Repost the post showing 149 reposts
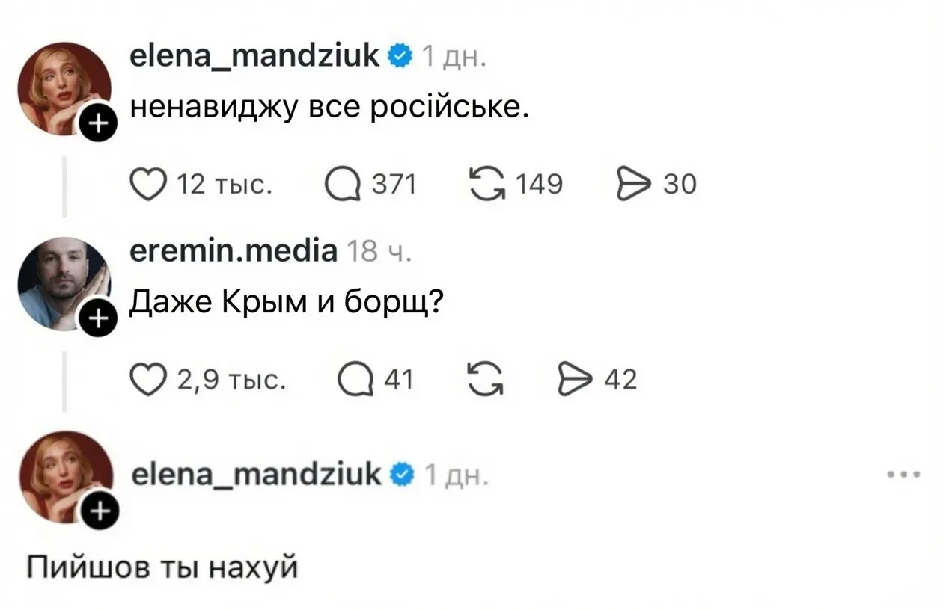This screenshot has height=610, width=946. 486,183
